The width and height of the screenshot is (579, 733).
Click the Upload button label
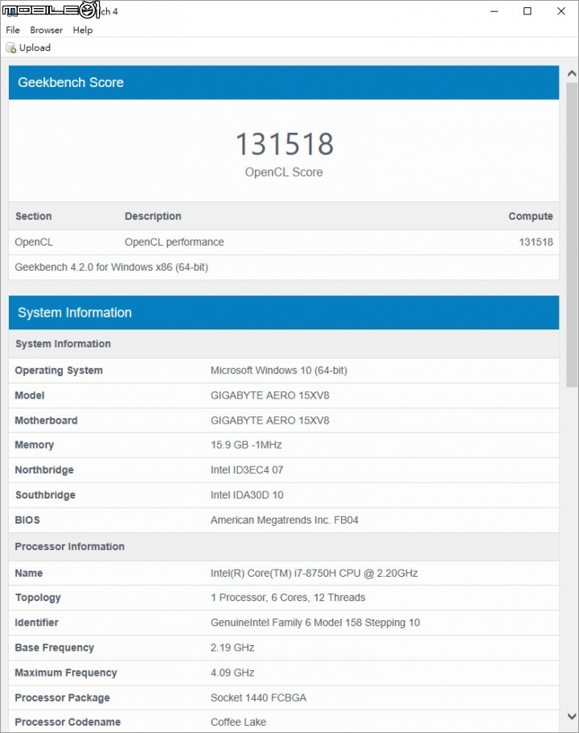(35, 48)
